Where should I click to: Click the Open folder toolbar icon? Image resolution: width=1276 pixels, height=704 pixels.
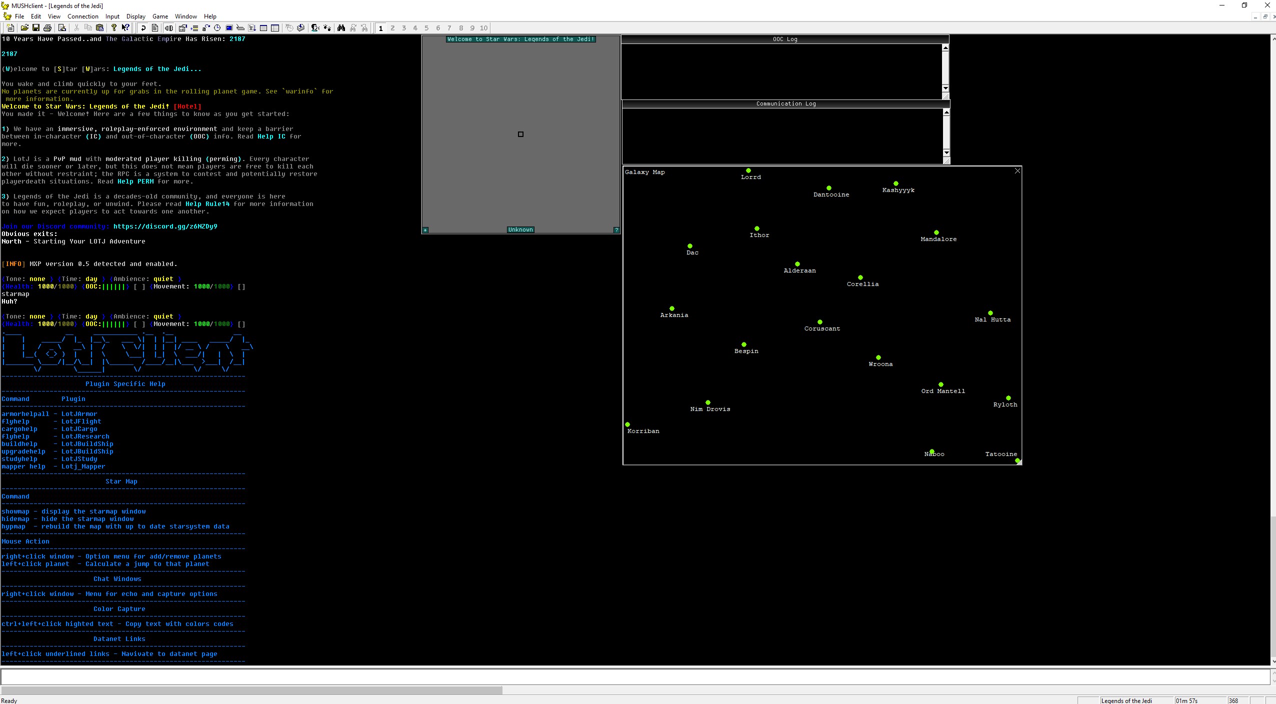coord(24,28)
